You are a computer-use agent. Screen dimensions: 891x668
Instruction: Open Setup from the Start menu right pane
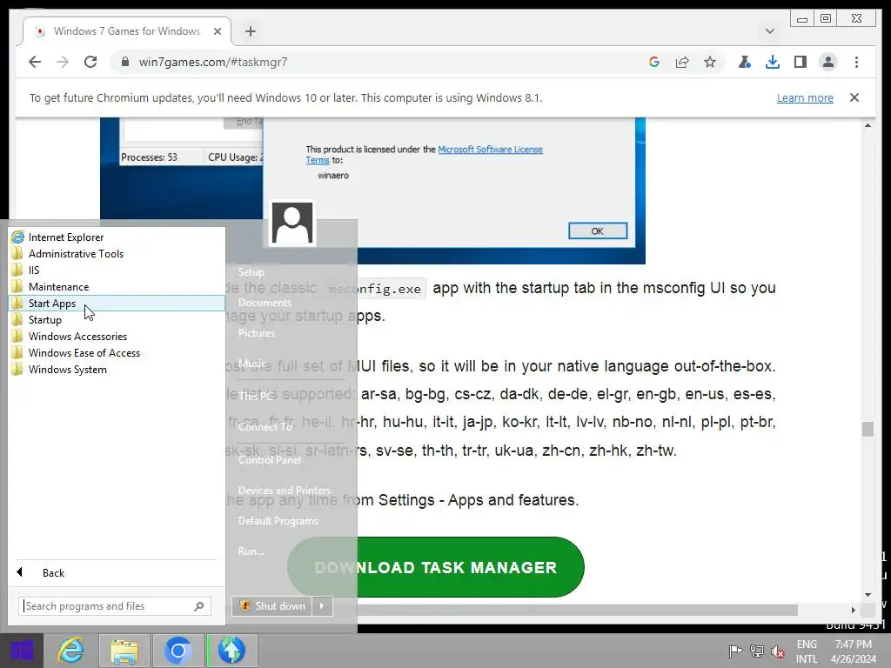[251, 272]
